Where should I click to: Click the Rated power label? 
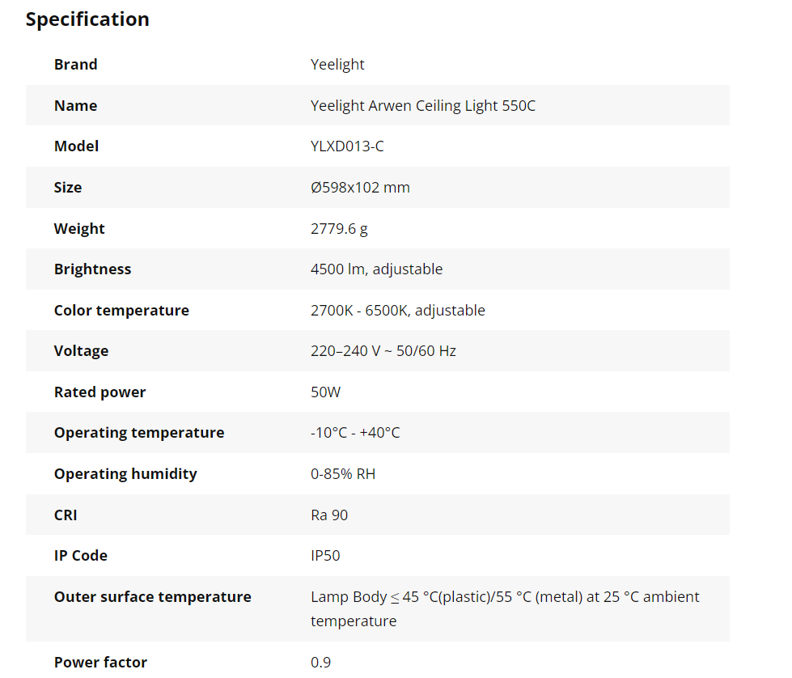click(x=100, y=392)
